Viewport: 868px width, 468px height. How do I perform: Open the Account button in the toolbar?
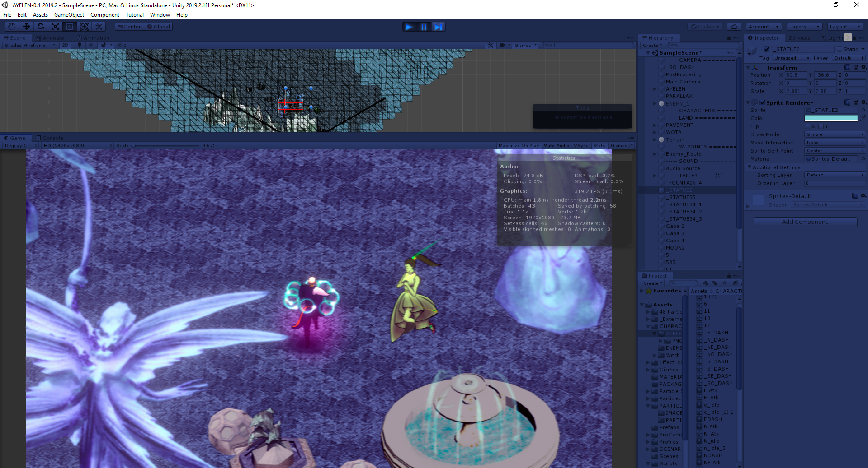click(x=764, y=27)
